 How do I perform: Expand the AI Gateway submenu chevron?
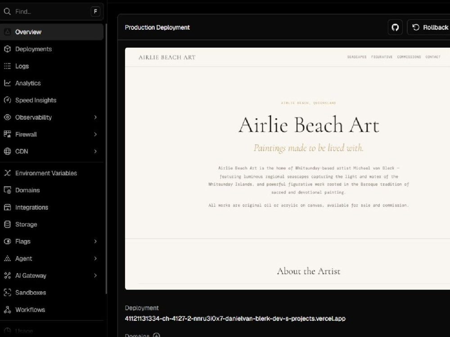(95, 275)
